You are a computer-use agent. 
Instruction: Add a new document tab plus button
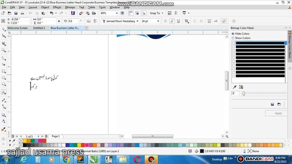pyautogui.click(x=86, y=28)
